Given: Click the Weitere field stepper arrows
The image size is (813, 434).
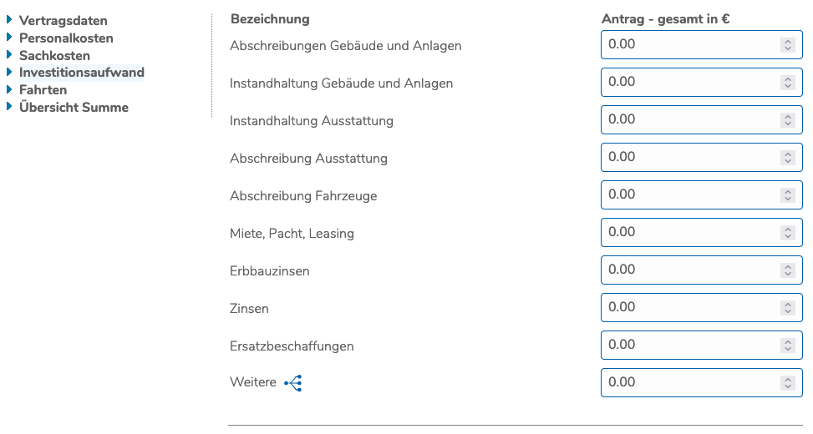Looking at the screenshot, I should 787,383.
